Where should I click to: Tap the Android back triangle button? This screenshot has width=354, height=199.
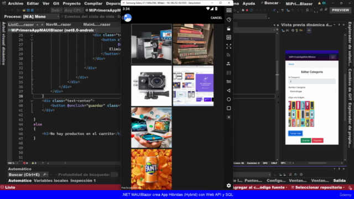point(228,91)
